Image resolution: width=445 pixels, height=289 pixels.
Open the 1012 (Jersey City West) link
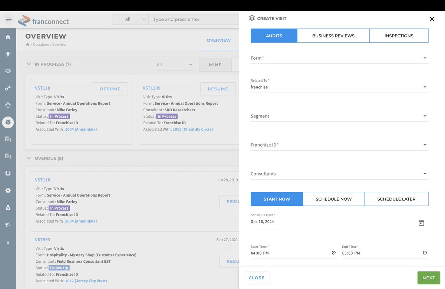tap(86, 281)
